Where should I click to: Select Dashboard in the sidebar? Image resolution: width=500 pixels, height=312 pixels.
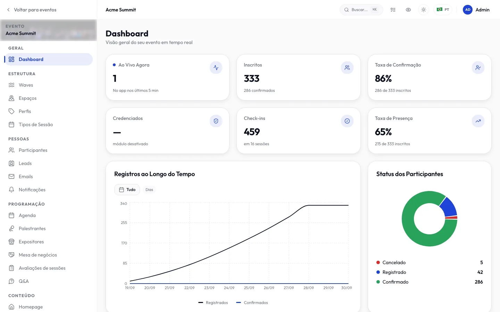click(x=49, y=59)
